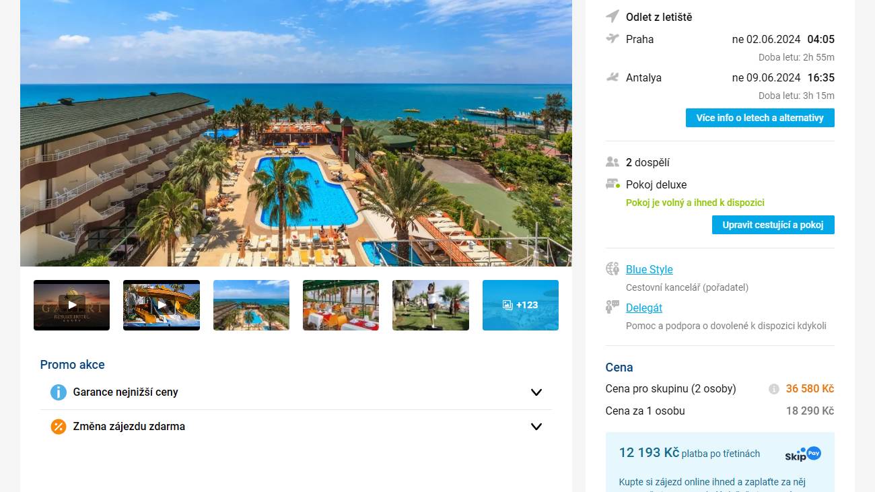Expand the Změna zájezdu zdarma chevron
The image size is (875, 492).
536,427
